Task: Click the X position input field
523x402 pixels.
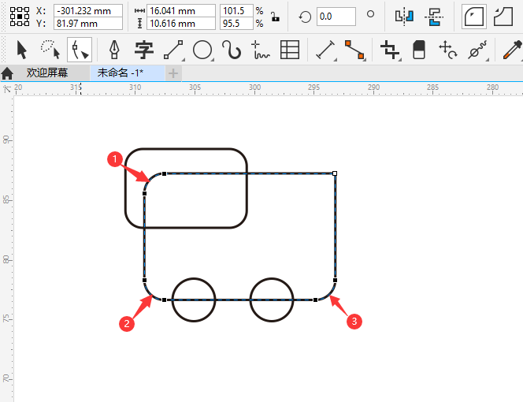Action: (x=87, y=11)
